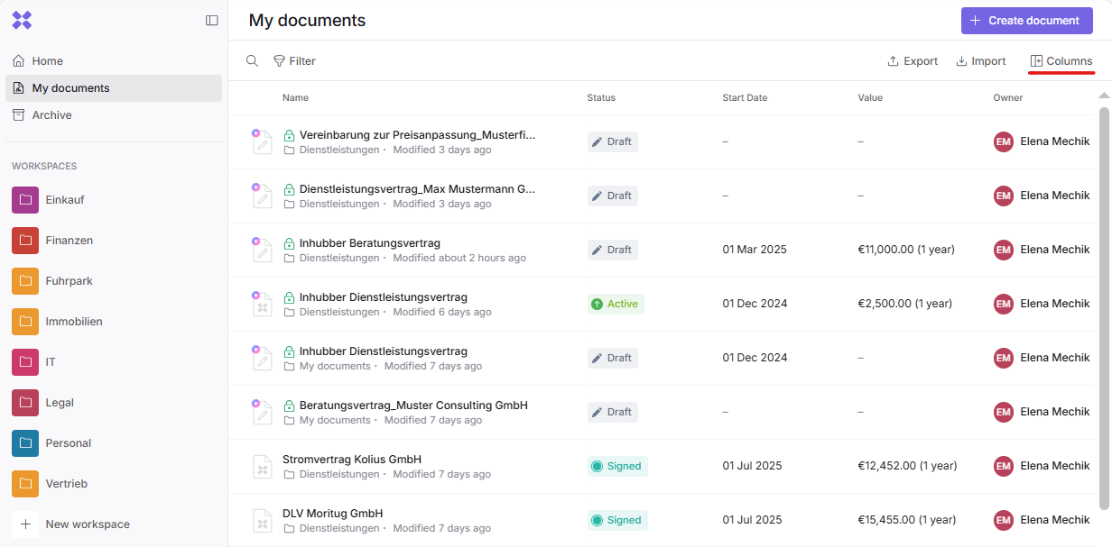1112x547 pixels.
Task: Click Signed status badge for Stromvertrag Kolius
Action: [x=617, y=466]
